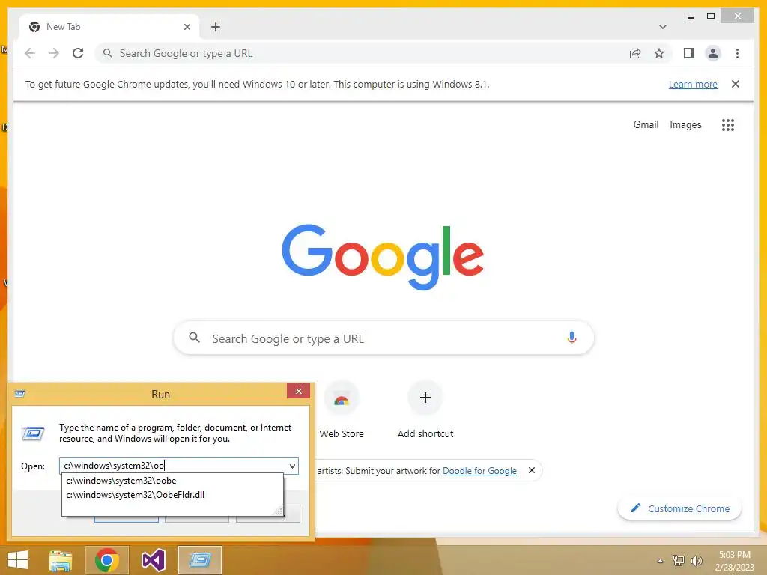Open the Images link
This screenshot has width=767, height=575.
point(685,125)
